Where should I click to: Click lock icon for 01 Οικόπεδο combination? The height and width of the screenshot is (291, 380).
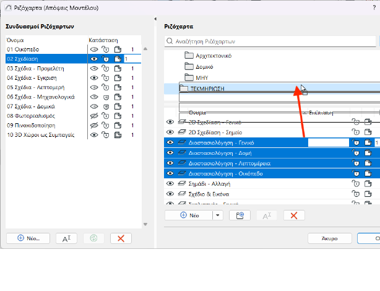(106, 49)
